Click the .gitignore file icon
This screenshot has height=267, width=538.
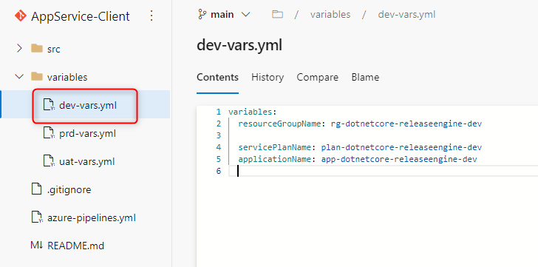(36, 189)
